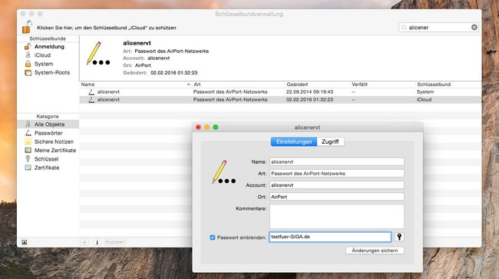The height and width of the screenshot is (279, 499).
Task: Uncheck the Passwort einblenden checkbox
Action: pyautogui.click(x=212, y=237)
